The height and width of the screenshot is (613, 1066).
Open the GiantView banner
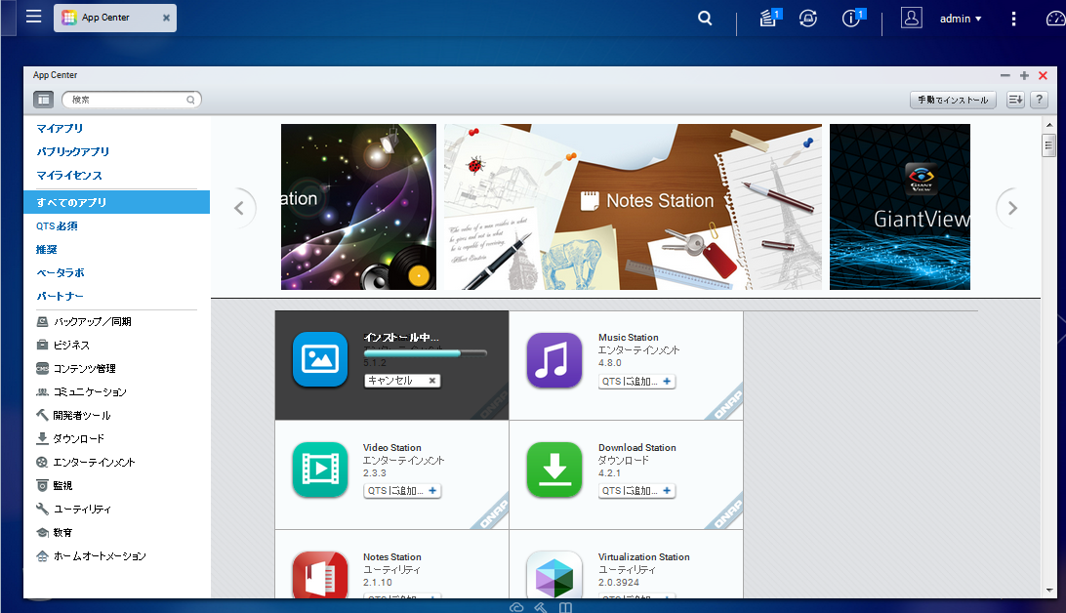[x=900, y=207]
